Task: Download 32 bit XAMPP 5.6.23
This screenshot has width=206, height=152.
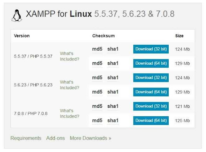Action: click(x=151, y=78)
